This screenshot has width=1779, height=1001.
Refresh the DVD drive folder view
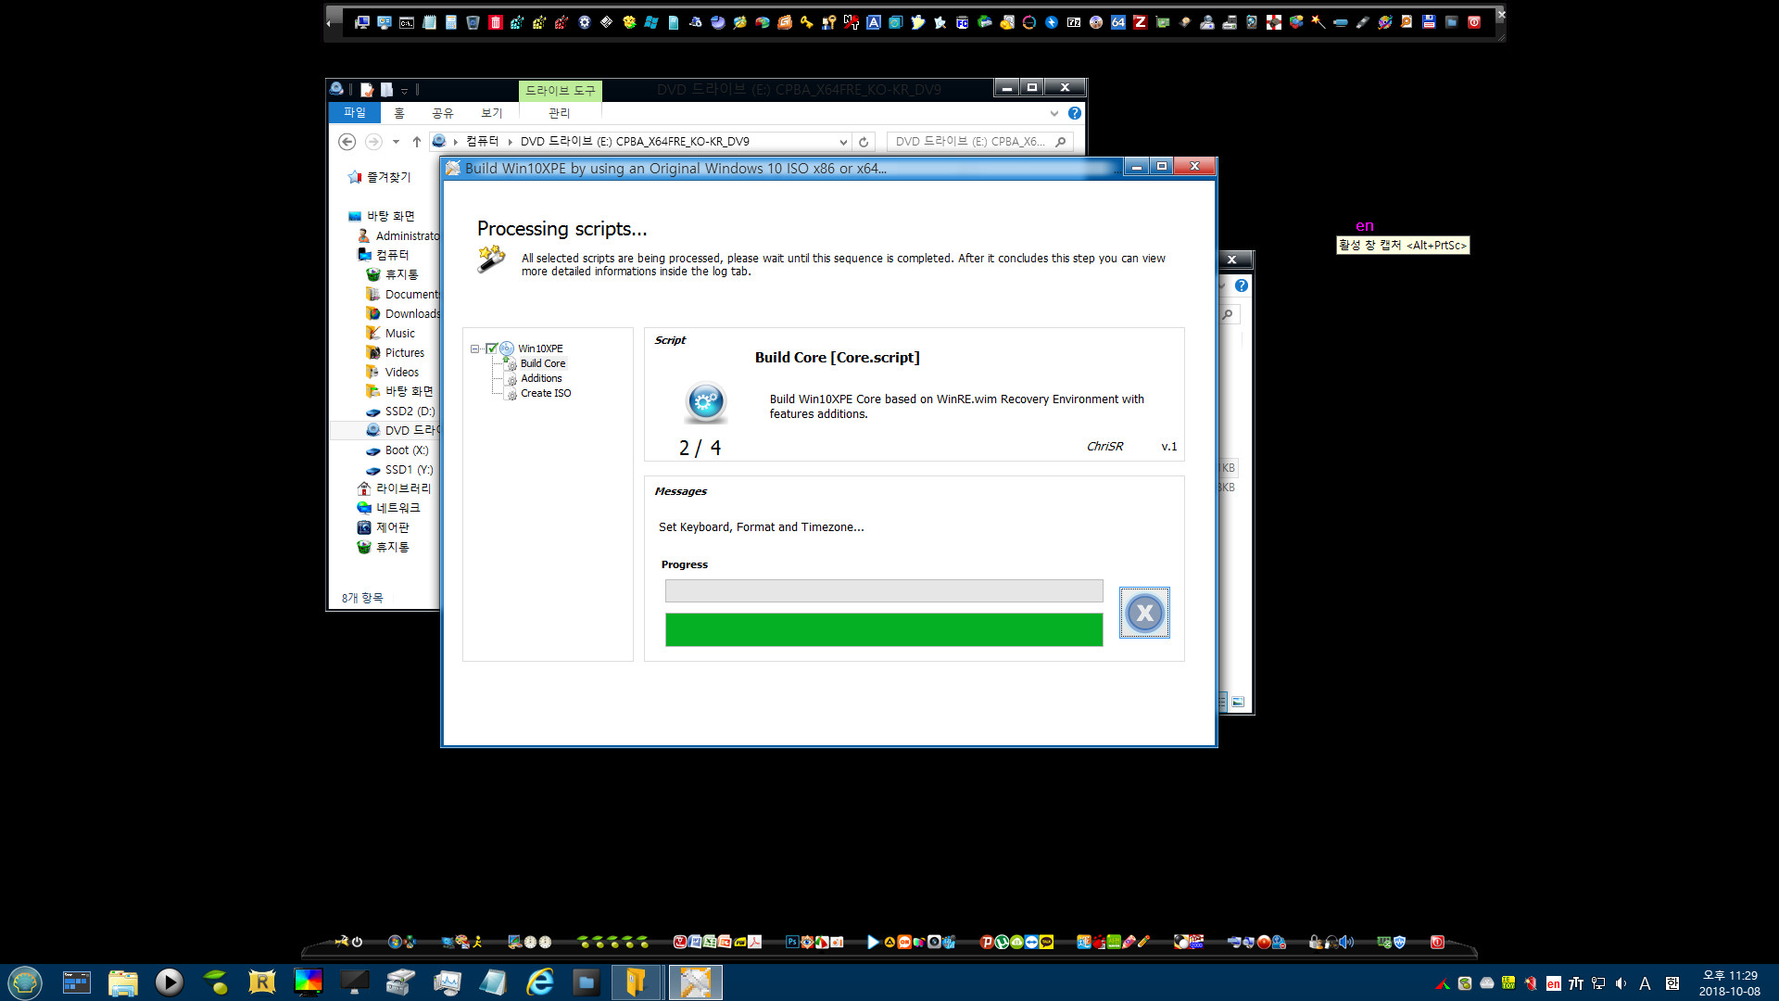(x=864, y=142)
